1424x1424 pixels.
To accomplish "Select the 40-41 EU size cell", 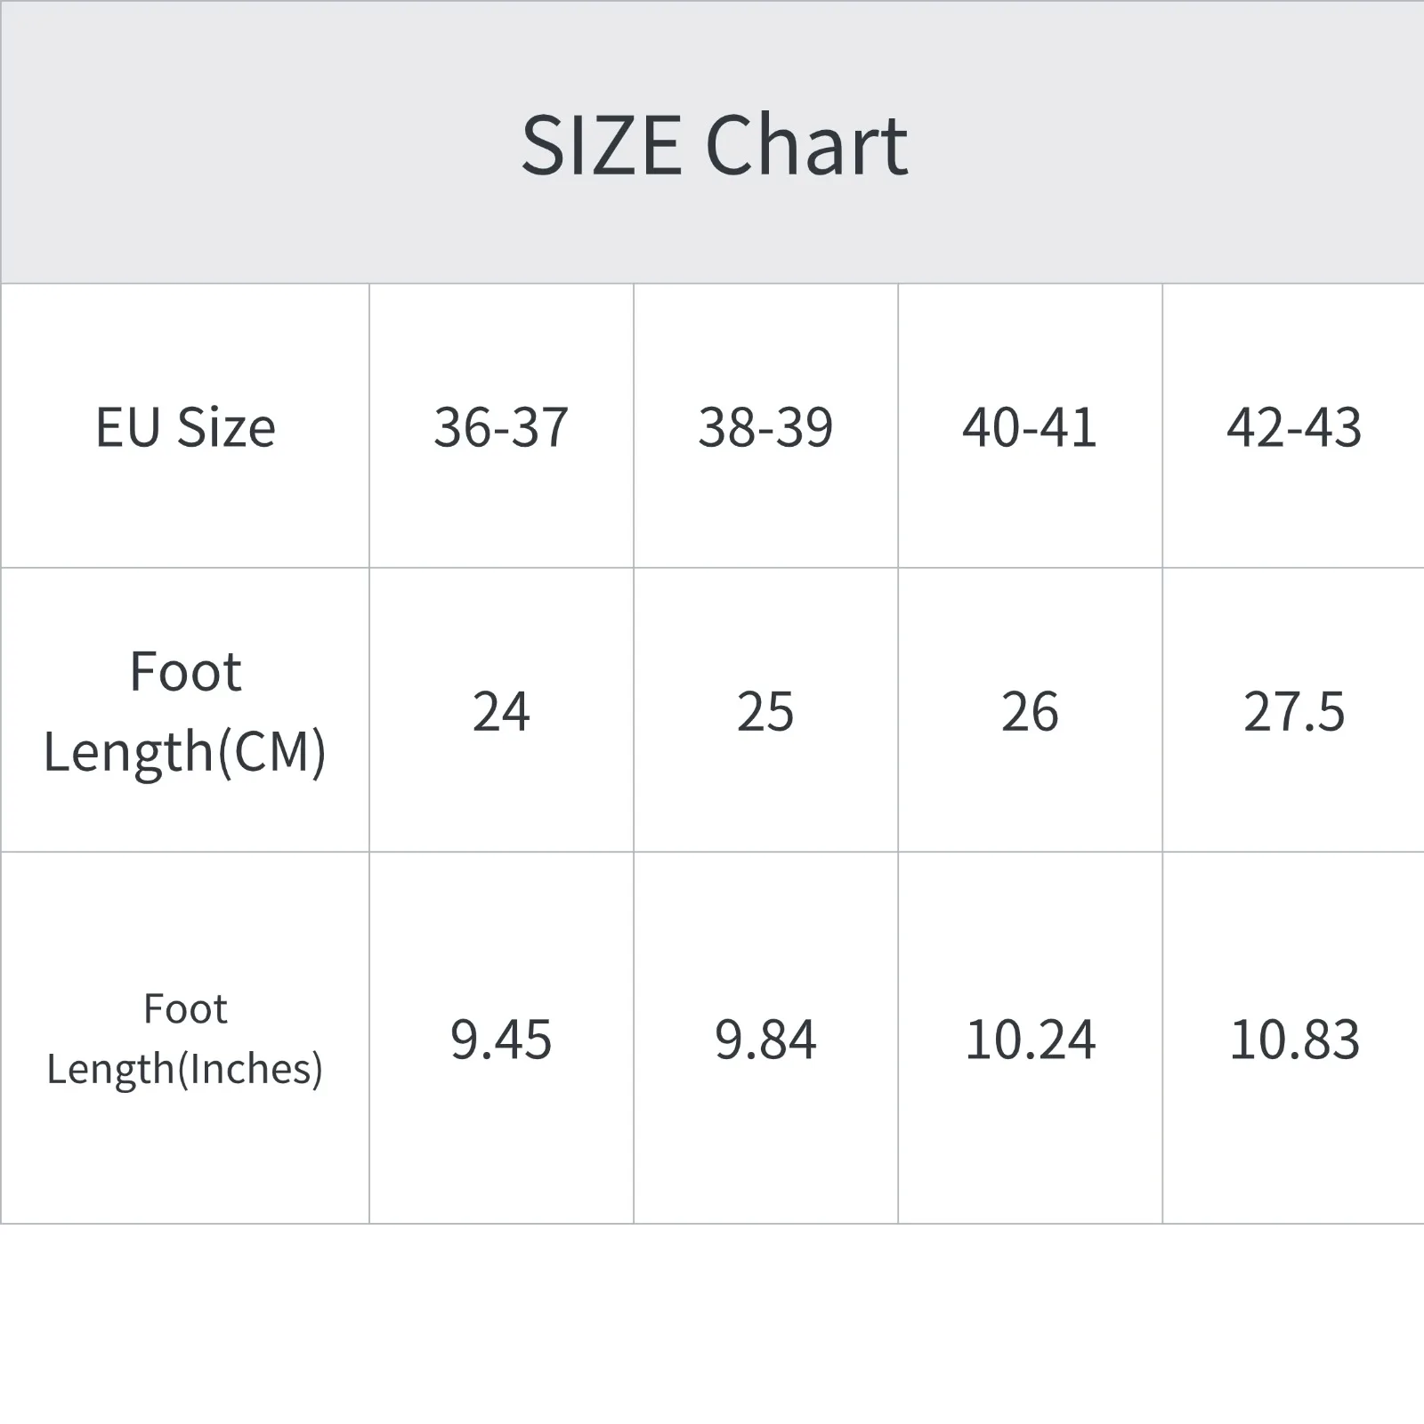I will coord(1030,427).
